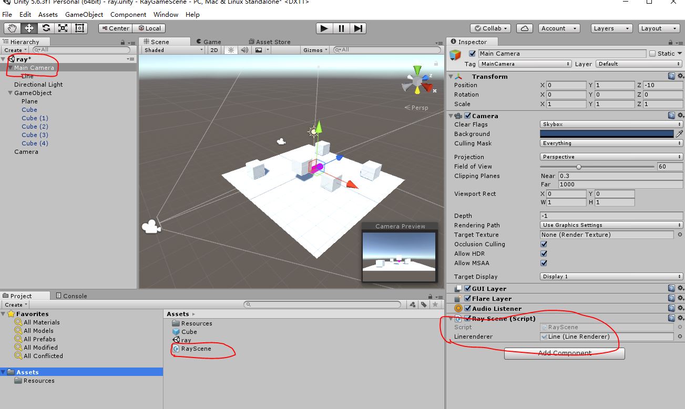Open the Layout dropdown
The width and height of the screenshot is (685, 409).
click(x=659, y=28)
